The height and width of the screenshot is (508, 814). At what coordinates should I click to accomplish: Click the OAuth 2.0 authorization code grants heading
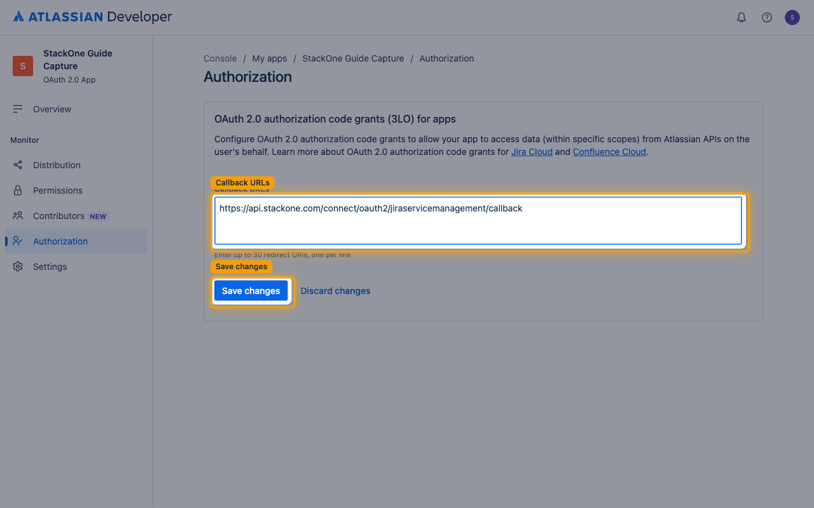335,119
